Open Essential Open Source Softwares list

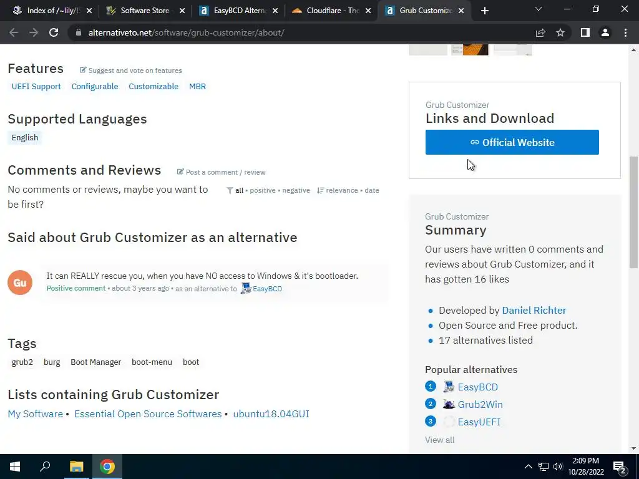148,414
